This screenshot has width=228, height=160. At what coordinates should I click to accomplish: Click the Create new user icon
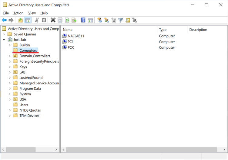[x=99, y=20]
